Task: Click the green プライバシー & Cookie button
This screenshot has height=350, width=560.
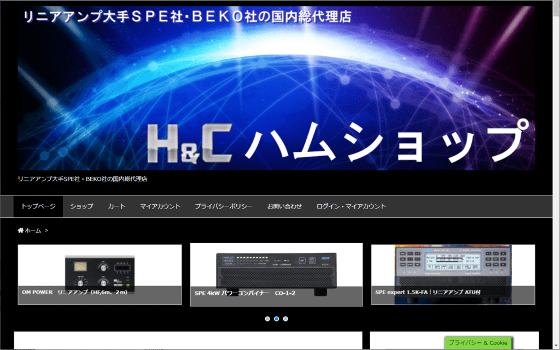Action: tap(478, 343)
